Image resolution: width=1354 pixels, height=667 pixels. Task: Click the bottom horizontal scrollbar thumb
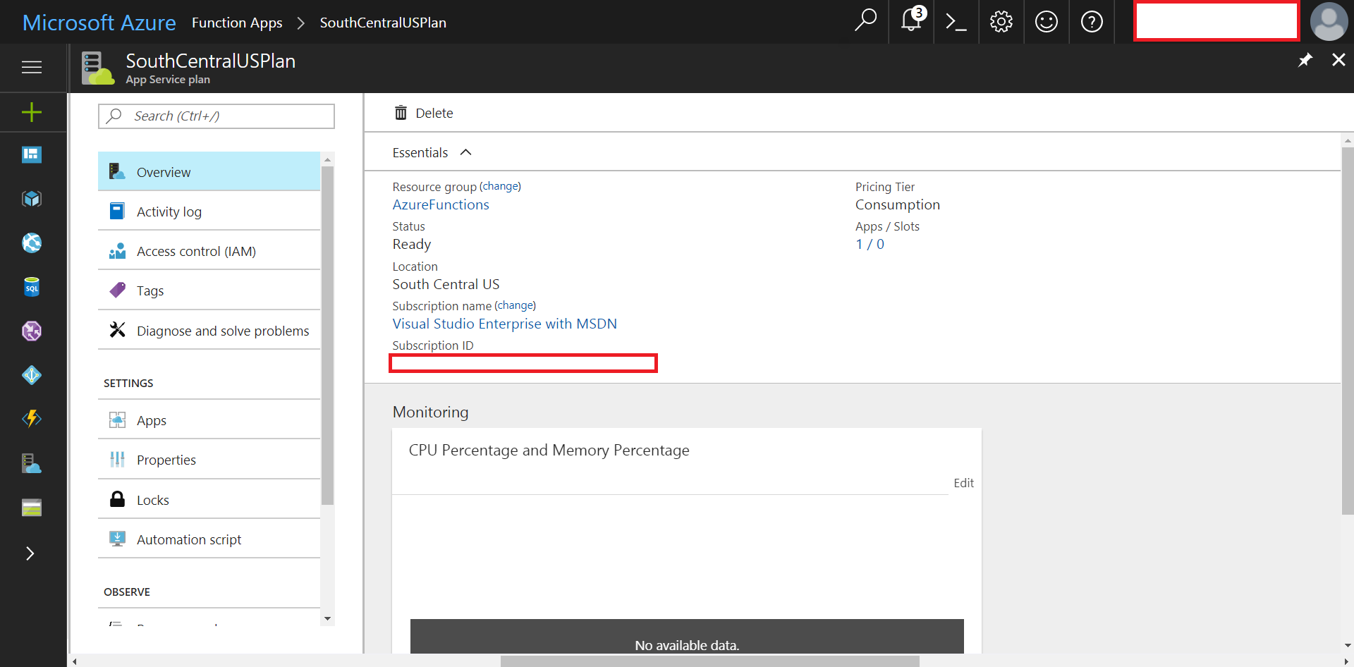tap(709, 661)
